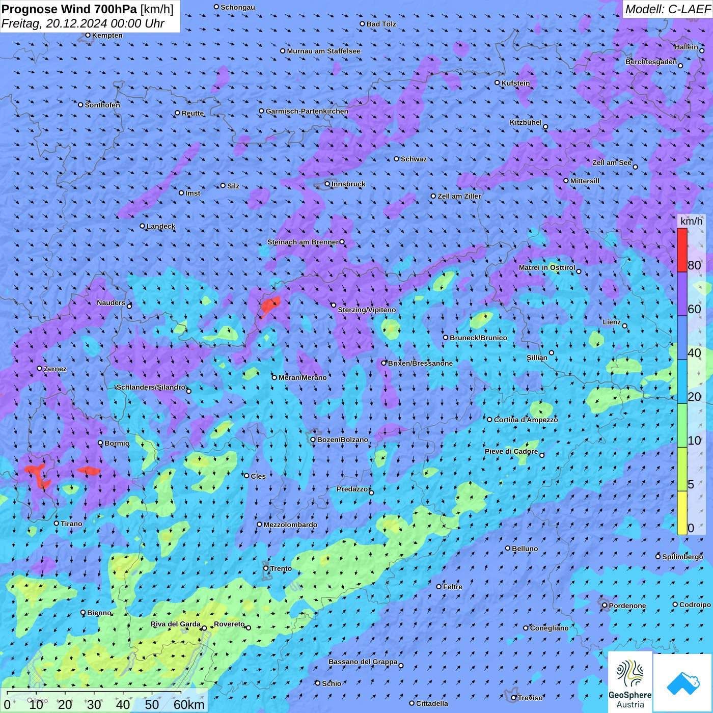Click the Conegliano label
713x713 pixels.
click(x=549, y=628)
